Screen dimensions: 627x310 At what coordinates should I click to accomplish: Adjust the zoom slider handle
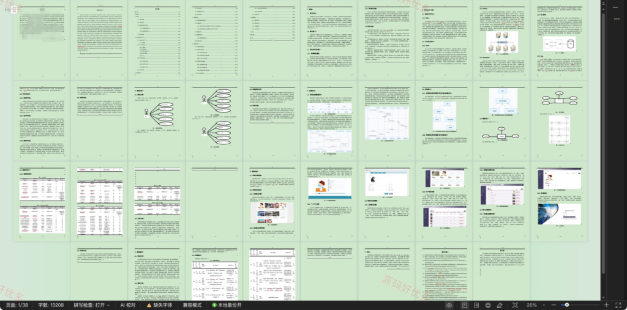pyautogui.click(x=567, y=305)
